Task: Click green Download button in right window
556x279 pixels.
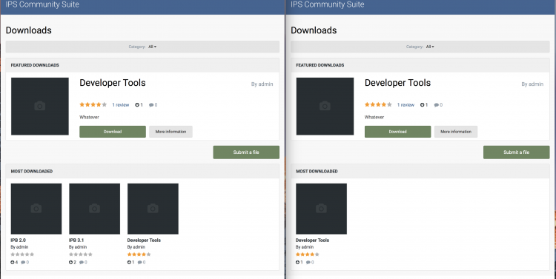Action: (397, 132)
